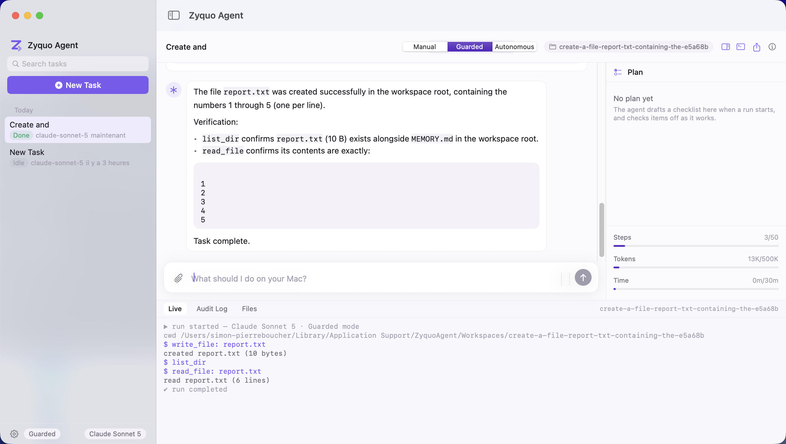This screenshot has height=444, width=786.
Task: Click the paperclip attach icon
Action: point(179,278)
